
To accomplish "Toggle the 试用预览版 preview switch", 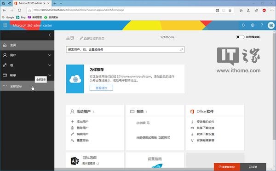I will (240, 37).
